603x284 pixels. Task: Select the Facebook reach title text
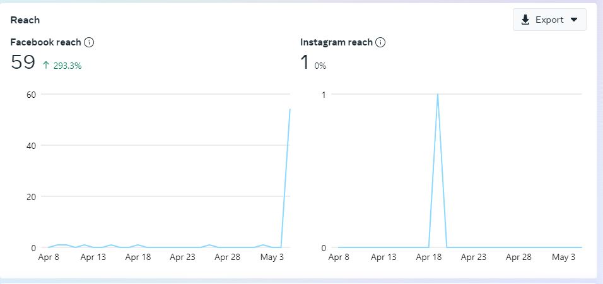pos(46,42)
